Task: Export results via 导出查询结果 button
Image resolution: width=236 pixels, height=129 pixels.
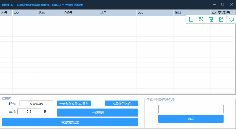Action: [x=70, y=122]
